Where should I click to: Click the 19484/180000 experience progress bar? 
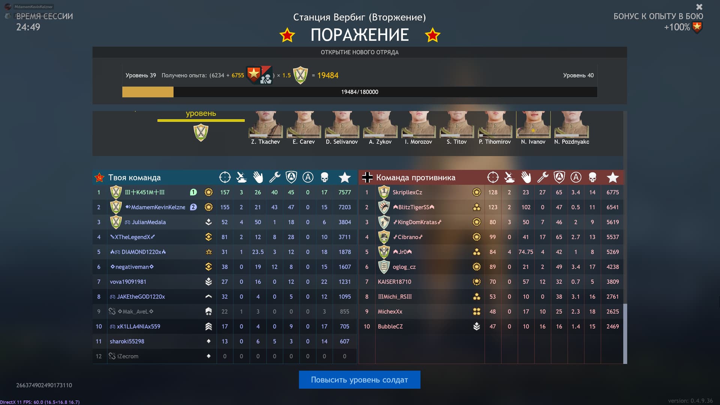coord(359,91)
